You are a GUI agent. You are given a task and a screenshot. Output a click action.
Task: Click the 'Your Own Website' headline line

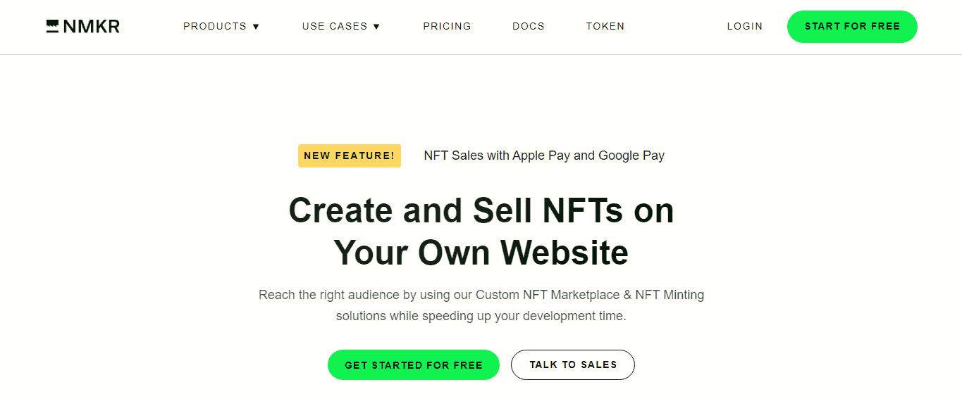point(481,252)
